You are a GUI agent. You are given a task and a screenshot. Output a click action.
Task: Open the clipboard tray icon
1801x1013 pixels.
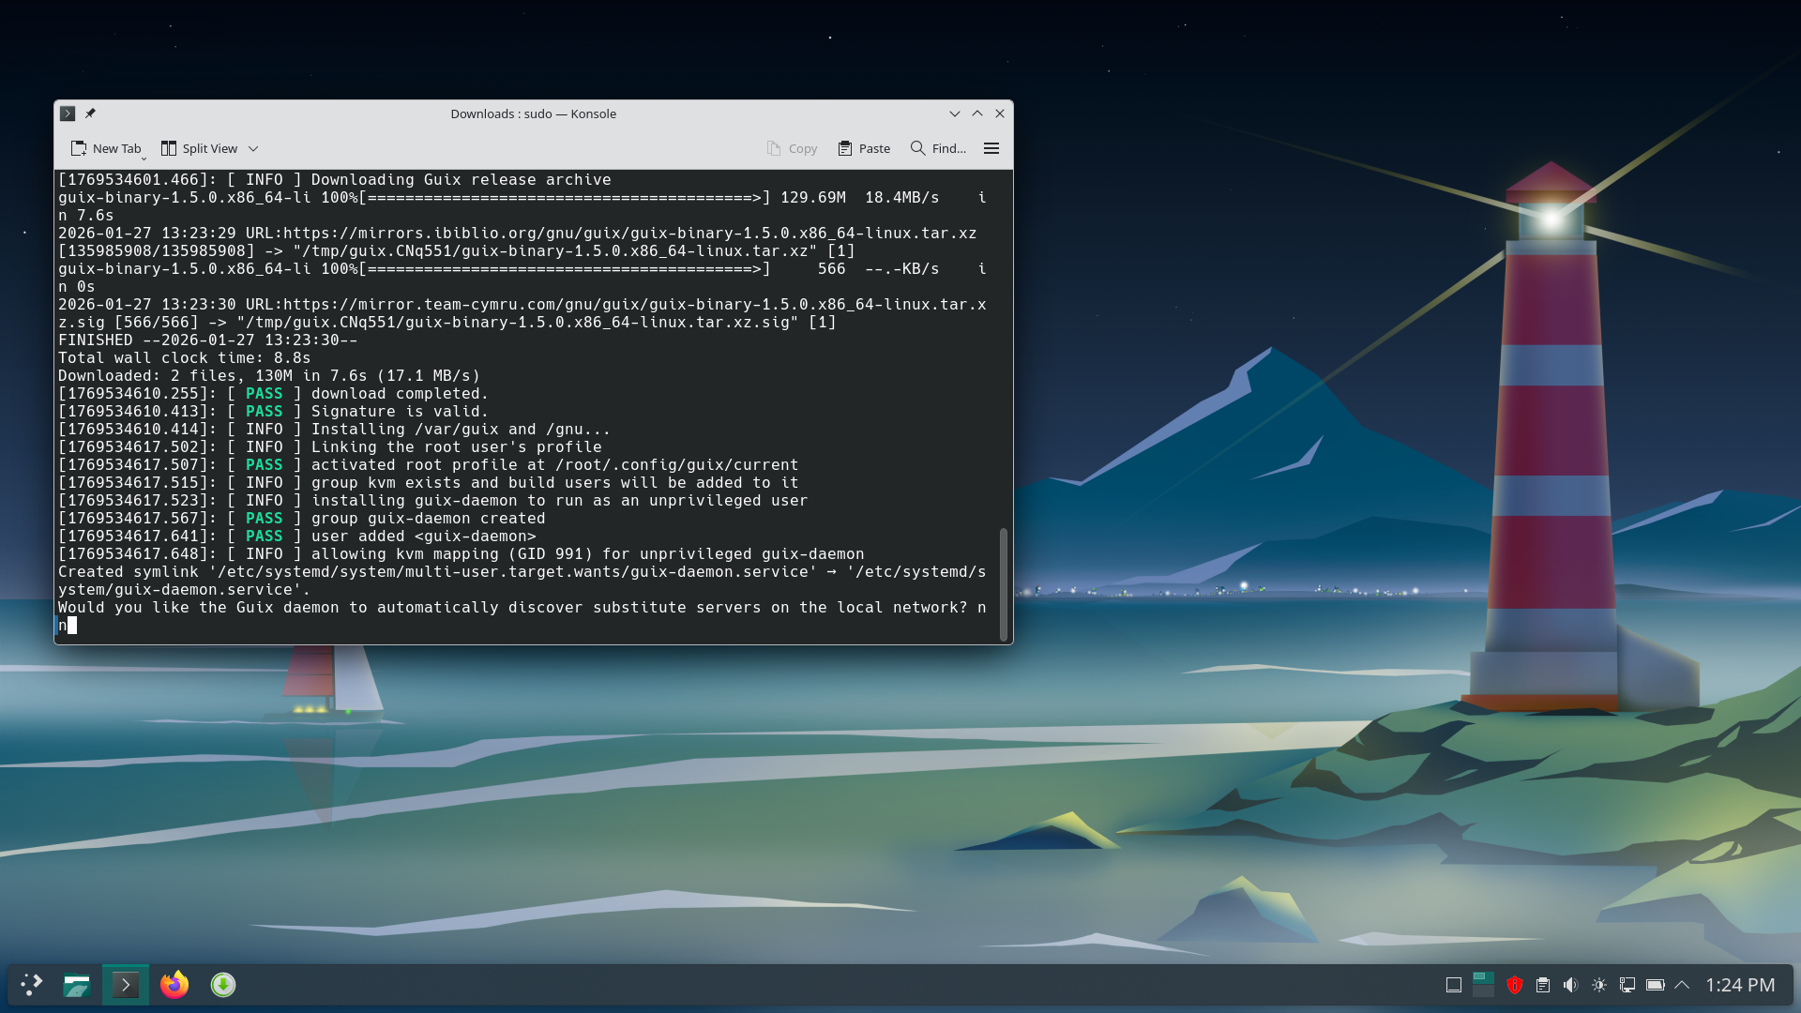1543,985
